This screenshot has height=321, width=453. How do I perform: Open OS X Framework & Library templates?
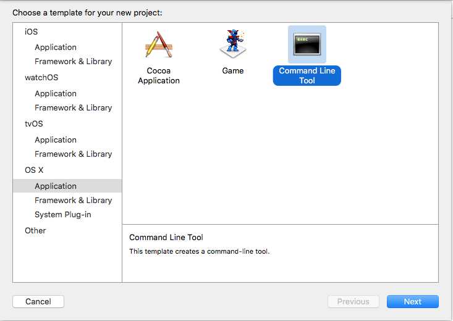tap(74, 200)
